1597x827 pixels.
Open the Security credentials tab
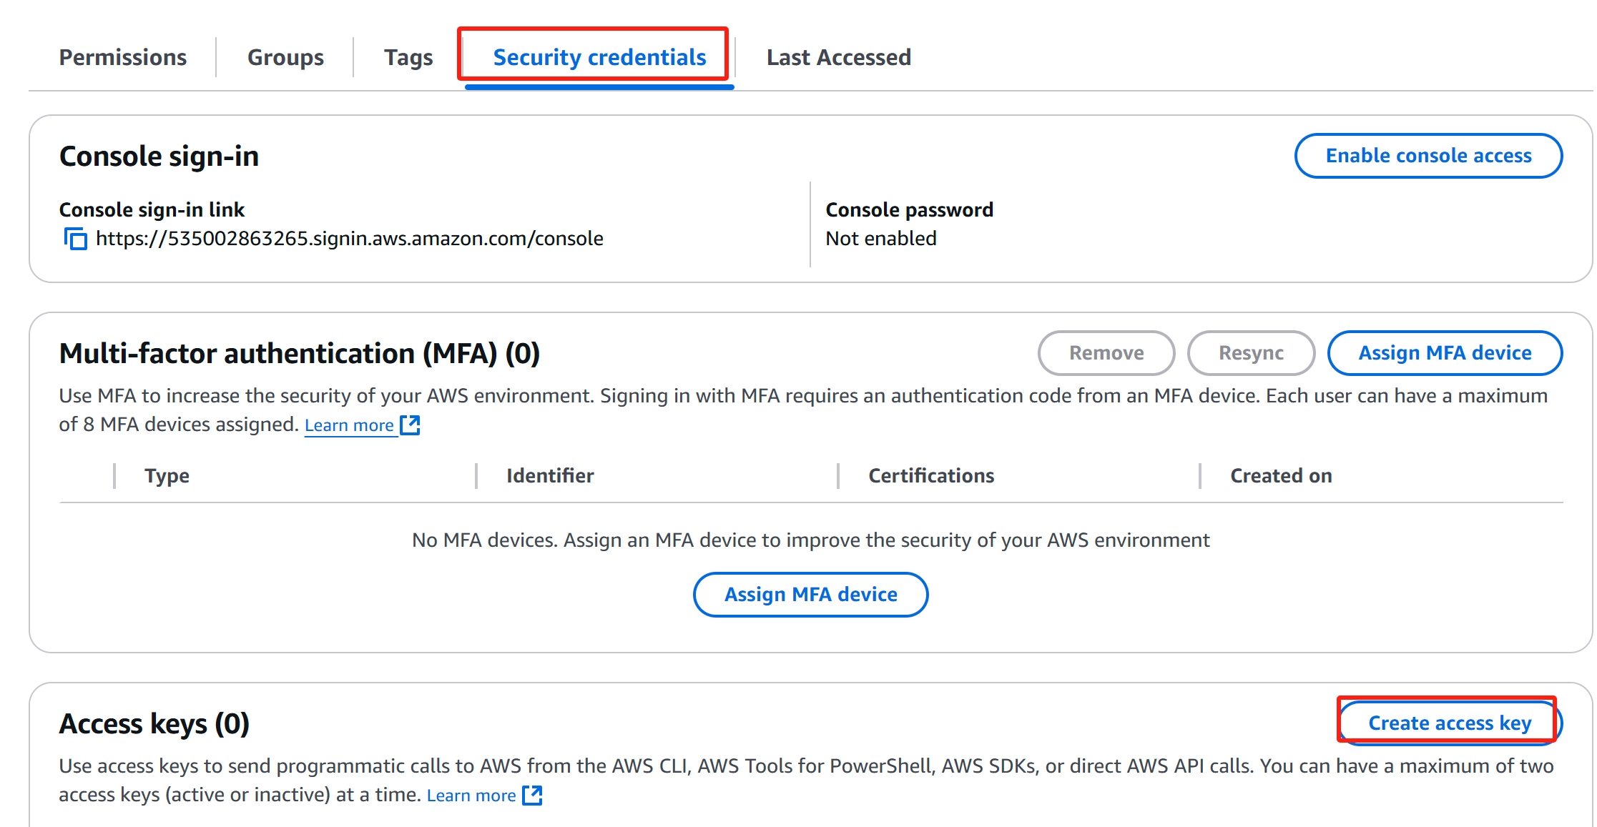click(x=599, y=57)
